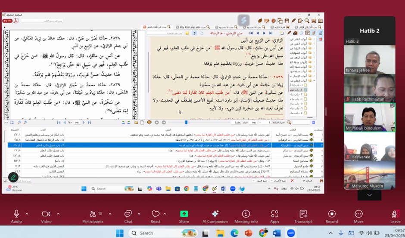Expand أبواب الشهادات tree folder
Screen dimensions: 405x238
pos(315,53)
